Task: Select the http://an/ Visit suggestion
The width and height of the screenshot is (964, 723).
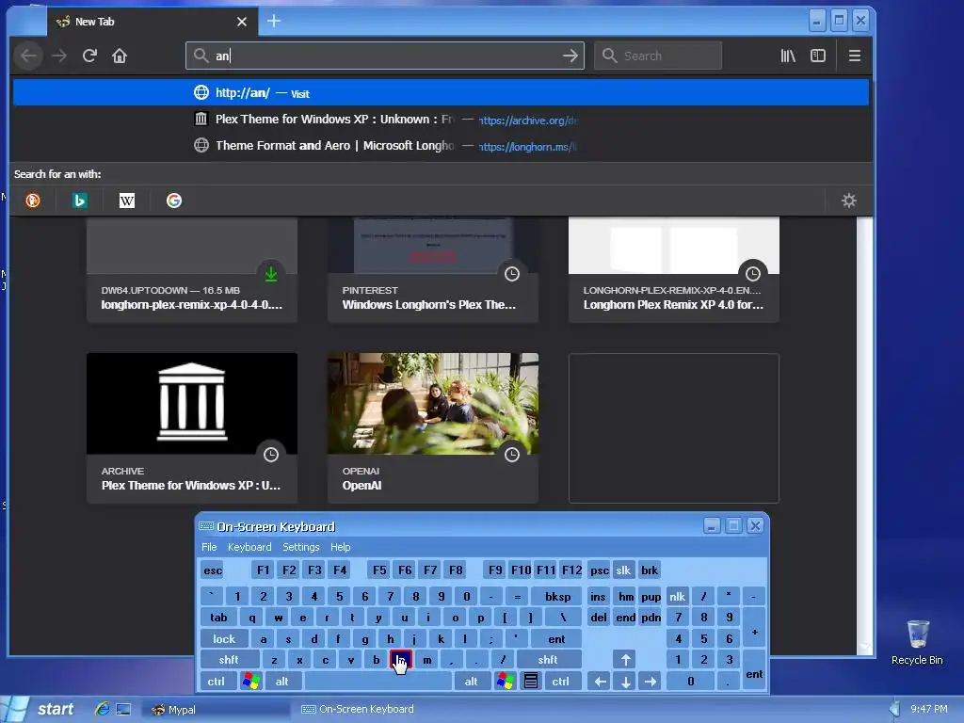Action: point(441,93)
